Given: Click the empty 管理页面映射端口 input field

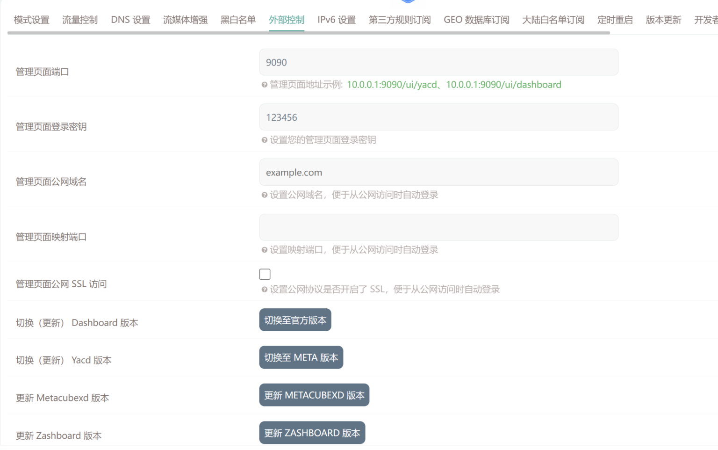Looking at the screenshot, I should click(438, 227).
